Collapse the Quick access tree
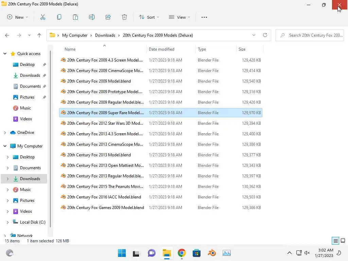This screenshot has height=261, width=348. click(5, 53)
